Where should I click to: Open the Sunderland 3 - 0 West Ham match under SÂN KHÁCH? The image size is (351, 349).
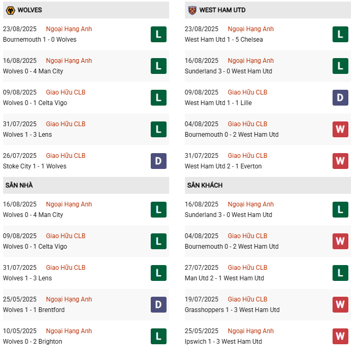point(228,215)
